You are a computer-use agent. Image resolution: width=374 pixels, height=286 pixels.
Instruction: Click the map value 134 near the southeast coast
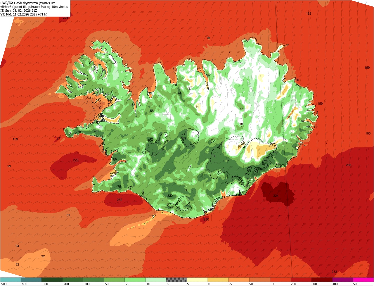[260, 169]
